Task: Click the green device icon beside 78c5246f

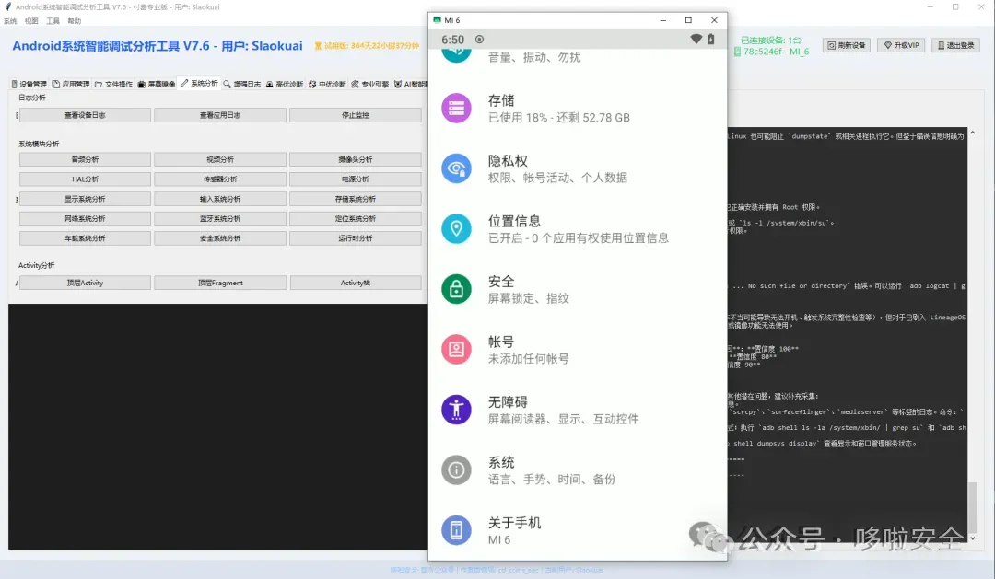Action: pyautogui.click(x=737, y=52)
